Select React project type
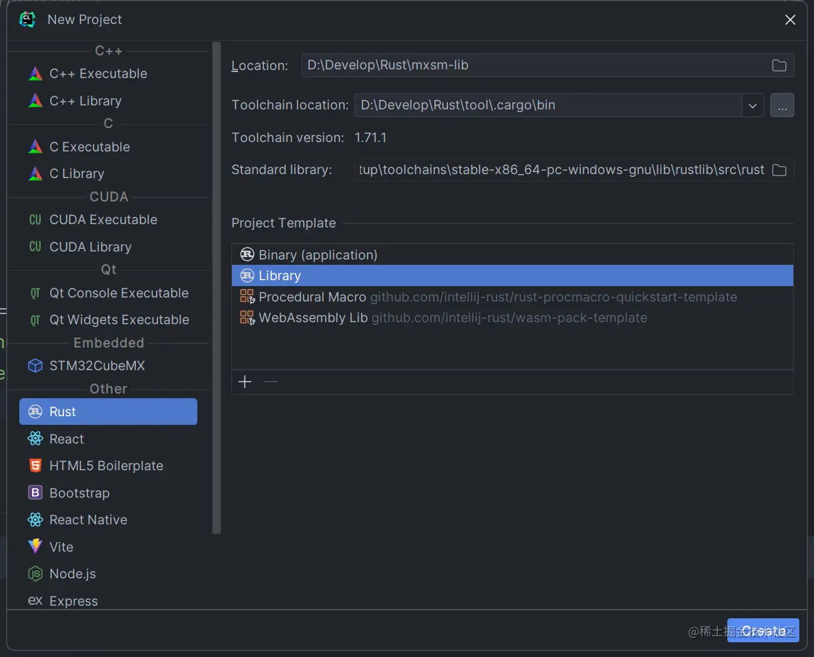This screenshot has height=657, width=814. click(108, 439)
